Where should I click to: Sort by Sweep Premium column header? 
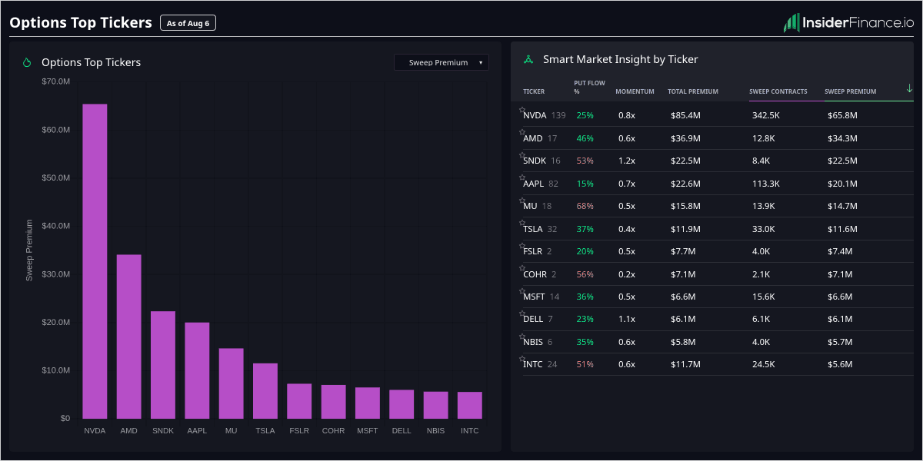850,91
